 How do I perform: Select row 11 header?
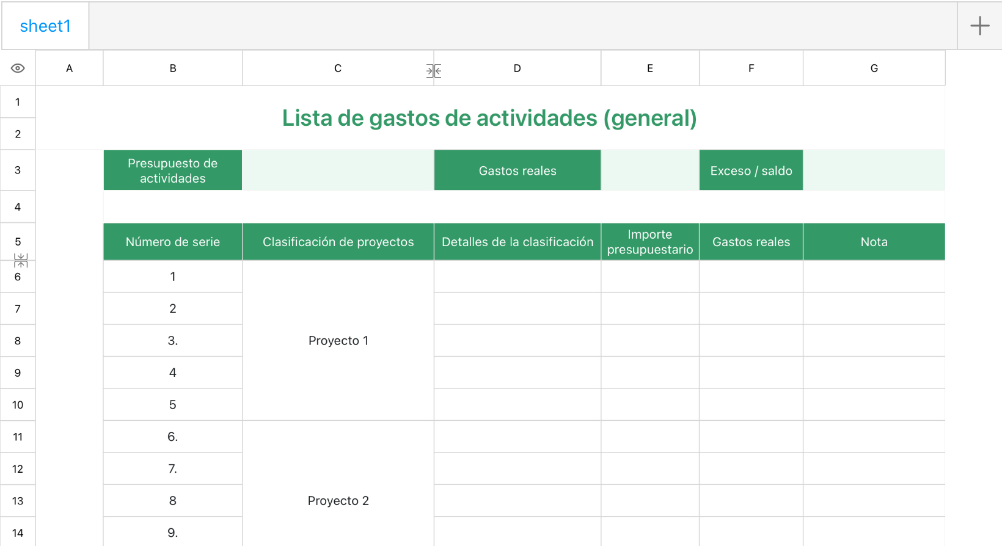click(x=18, y=437)
